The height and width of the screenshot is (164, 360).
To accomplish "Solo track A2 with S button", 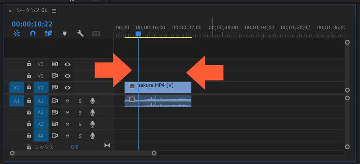I will [x=80, y=113].
